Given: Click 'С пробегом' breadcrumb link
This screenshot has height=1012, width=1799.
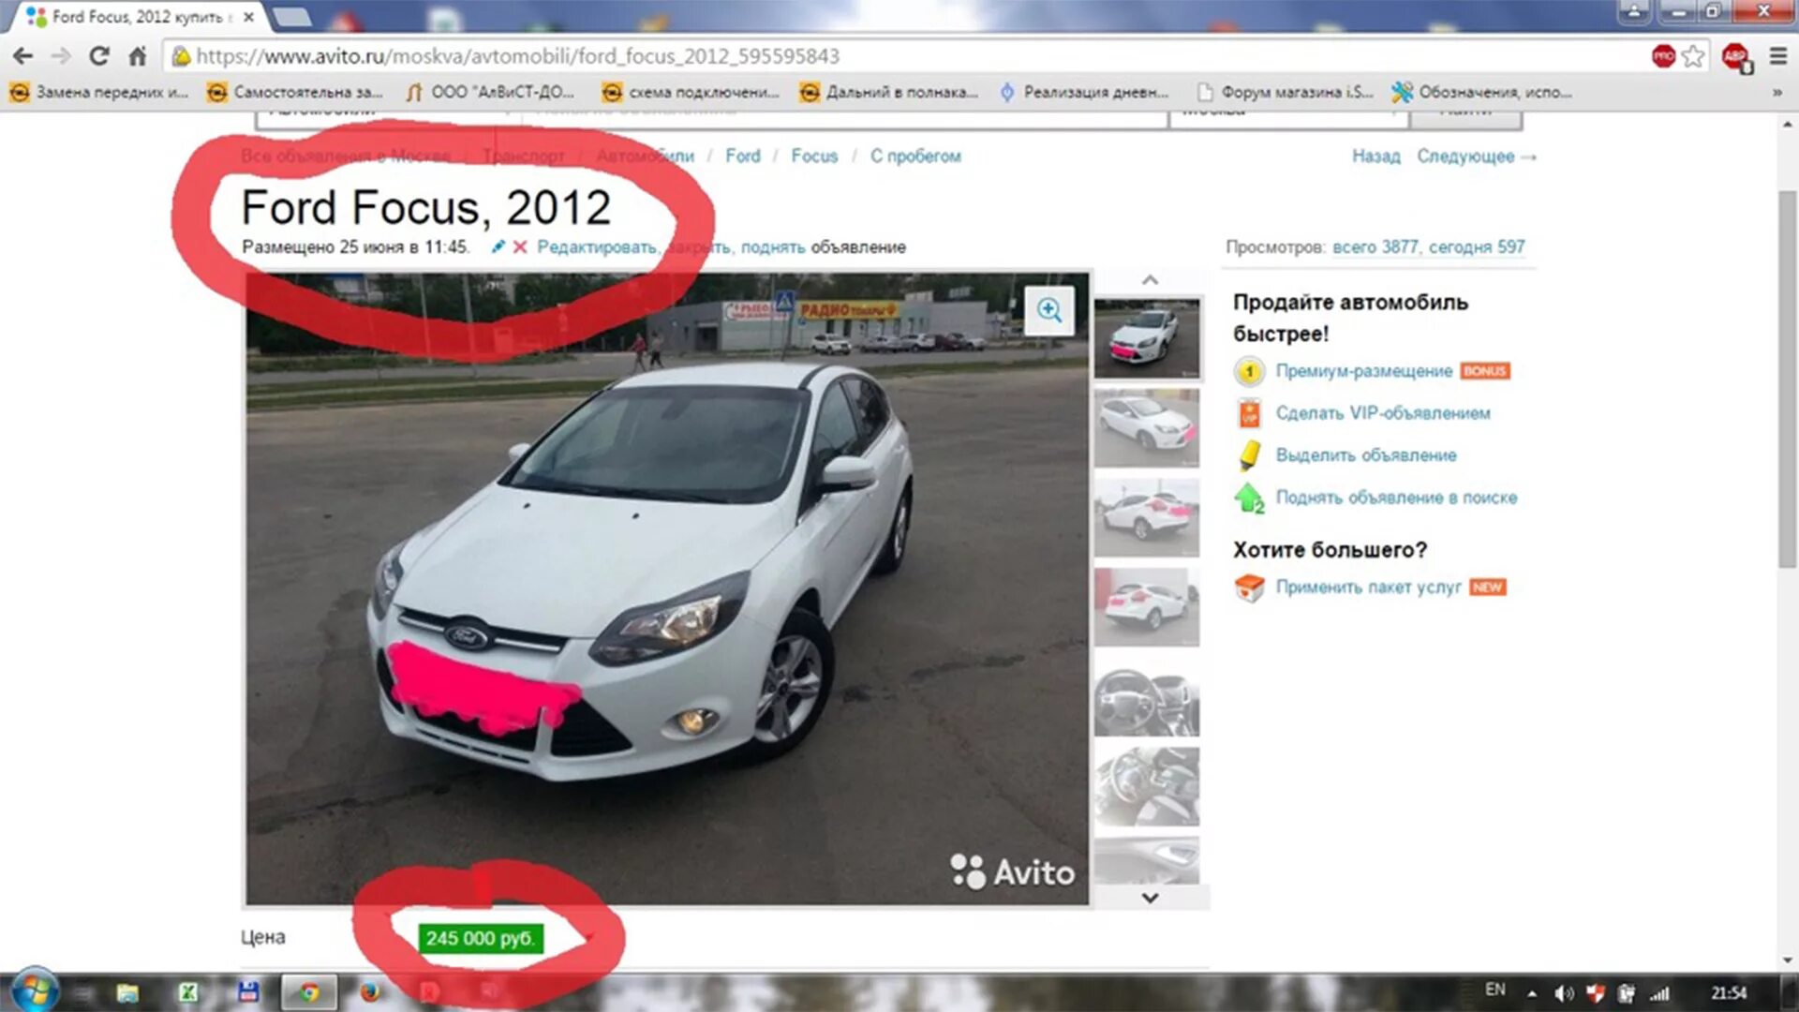Looking at the screenshot, I should click(915, 156).
